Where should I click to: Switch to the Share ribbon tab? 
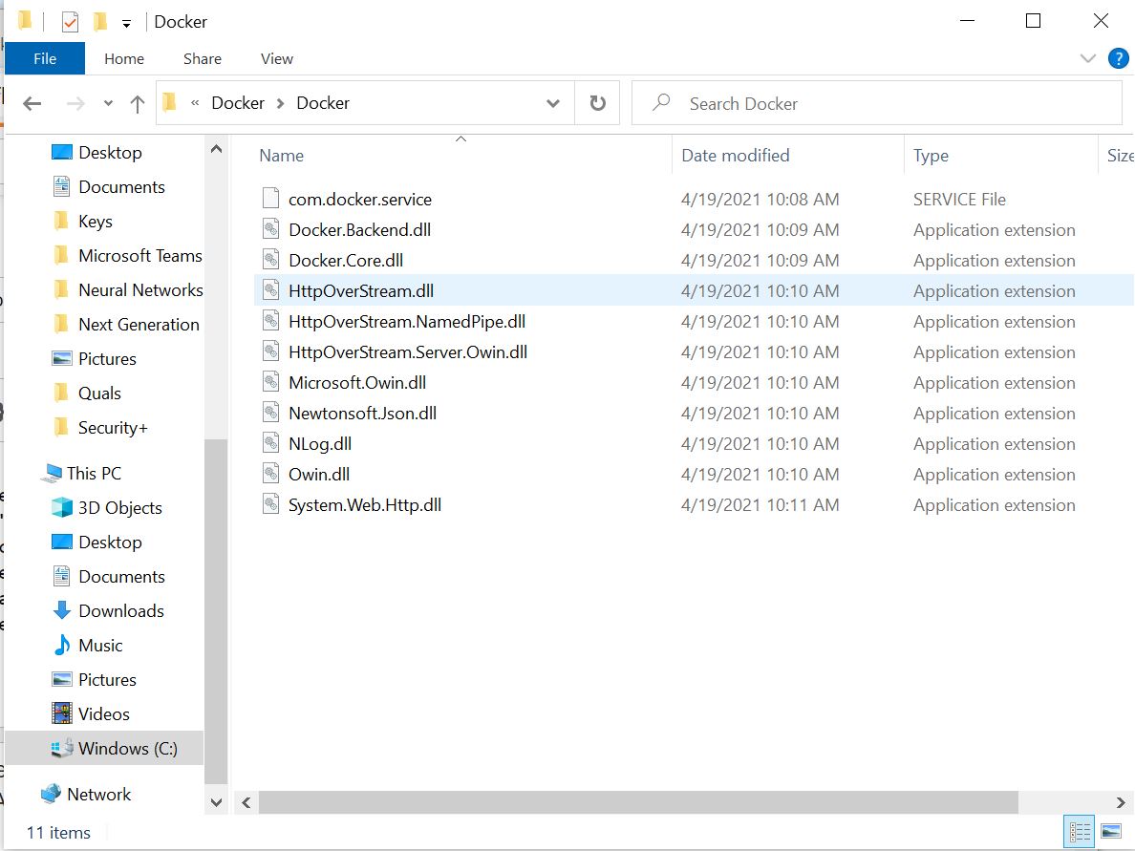pos(203,58)
